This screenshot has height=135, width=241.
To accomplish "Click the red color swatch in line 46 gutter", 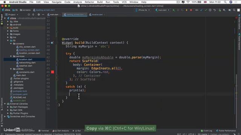I will [53, 72].
